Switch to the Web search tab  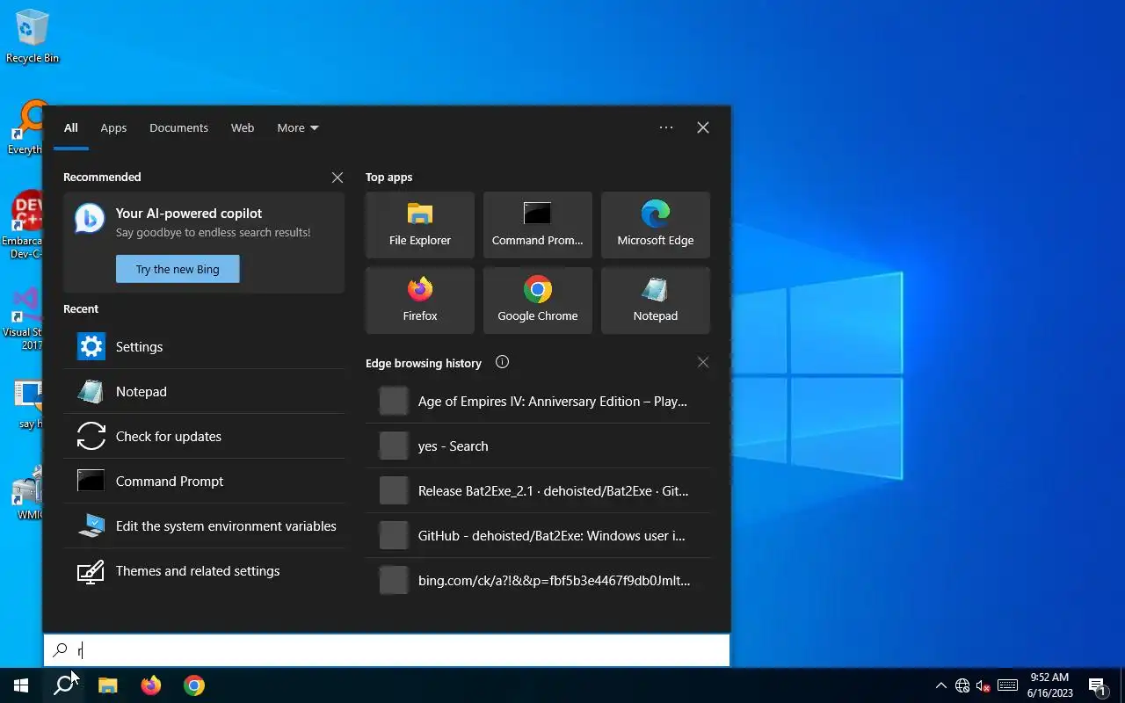pyautogui.click(x=243, y=127)
